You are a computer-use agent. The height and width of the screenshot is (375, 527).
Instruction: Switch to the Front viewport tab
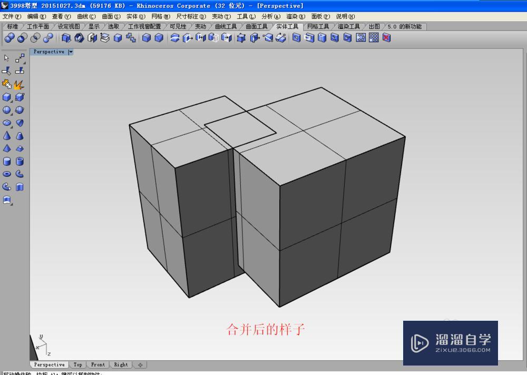pyautogui.click(x=98, y=364)
